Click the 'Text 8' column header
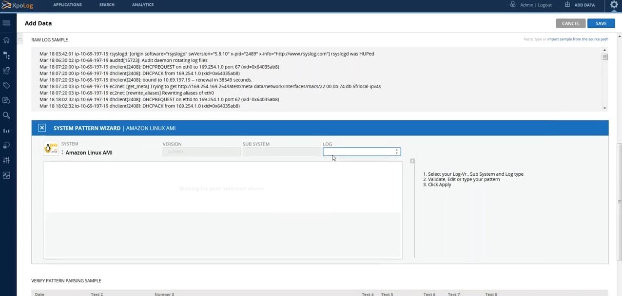The height and width of the screenshot is (296, 622). click(x=491, y=294)
